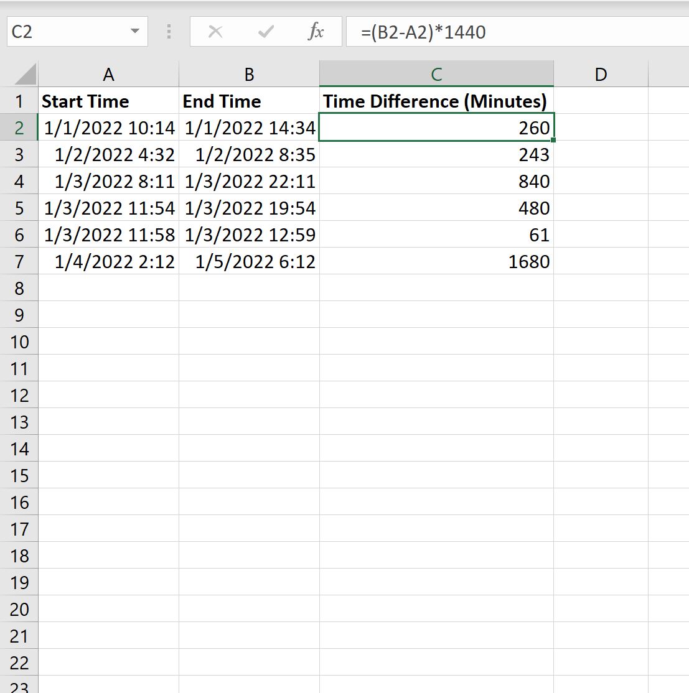This screenshot has width=689, height=693.
Task: Select row 7 header
Action: 20,261
